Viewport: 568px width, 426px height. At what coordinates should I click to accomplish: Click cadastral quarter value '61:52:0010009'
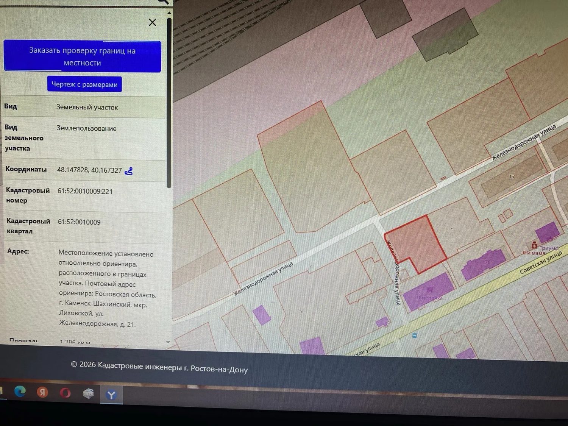pos(79,222)
